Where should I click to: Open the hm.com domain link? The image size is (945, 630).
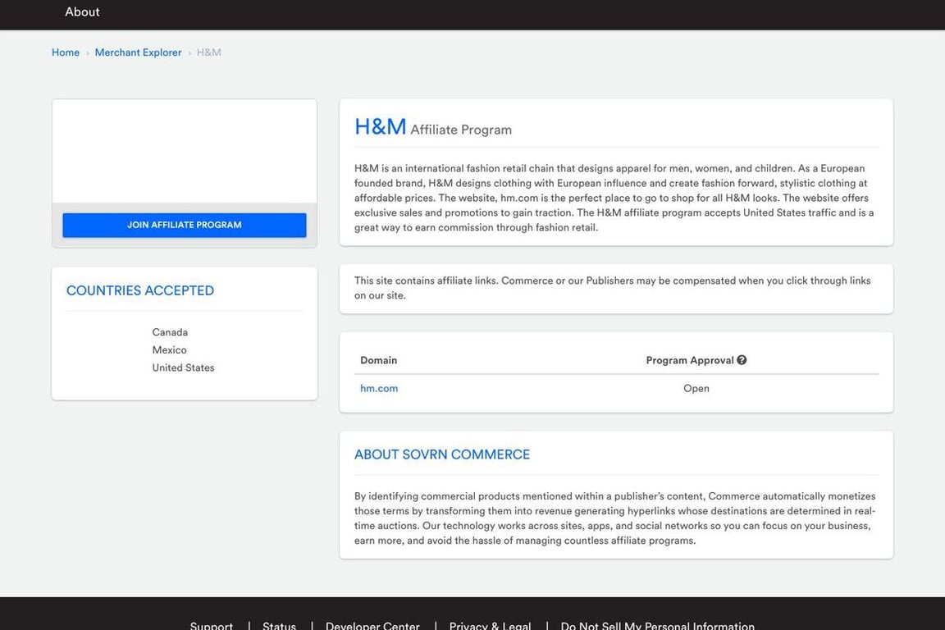379,389
